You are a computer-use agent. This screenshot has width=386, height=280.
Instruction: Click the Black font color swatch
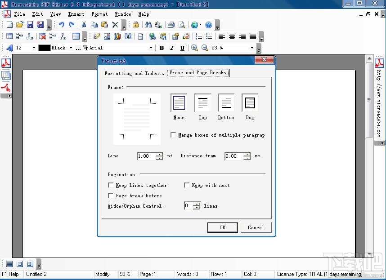44,48
